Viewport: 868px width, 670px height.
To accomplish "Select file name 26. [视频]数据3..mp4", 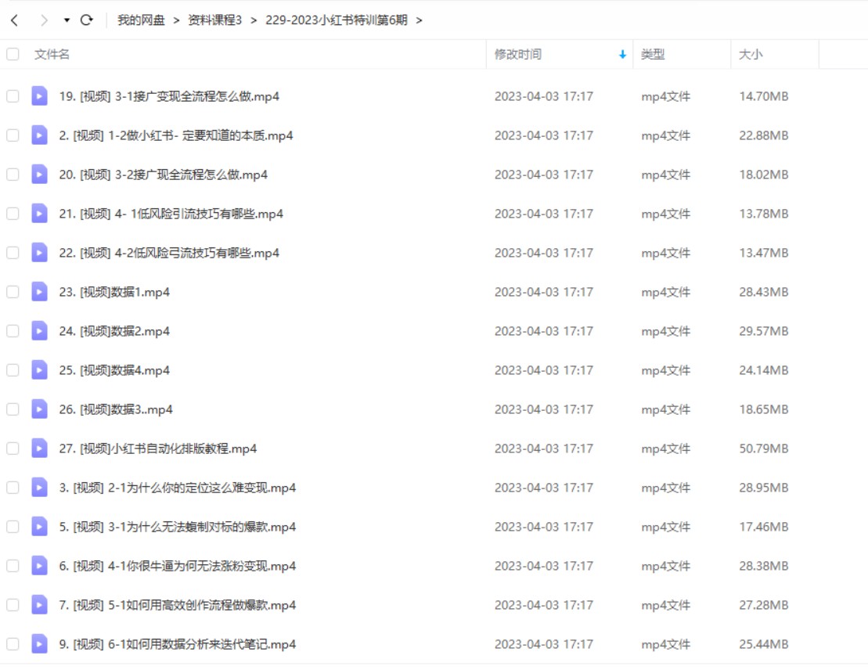I will coord(116,409).
